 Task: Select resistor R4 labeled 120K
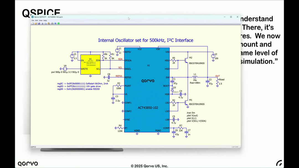coord(120,128)
